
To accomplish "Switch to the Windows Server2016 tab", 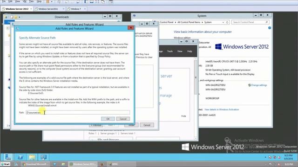I will 48,9.
